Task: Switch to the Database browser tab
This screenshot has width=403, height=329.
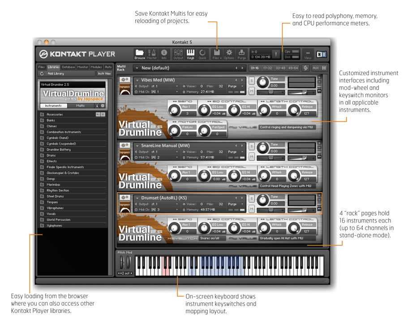Action: (x=69, y=67)
